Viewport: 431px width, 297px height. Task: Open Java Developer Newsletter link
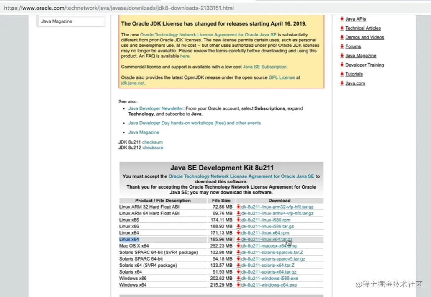(156, 108)
